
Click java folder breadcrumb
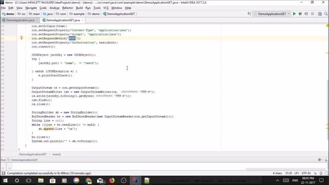pos(48,14)
